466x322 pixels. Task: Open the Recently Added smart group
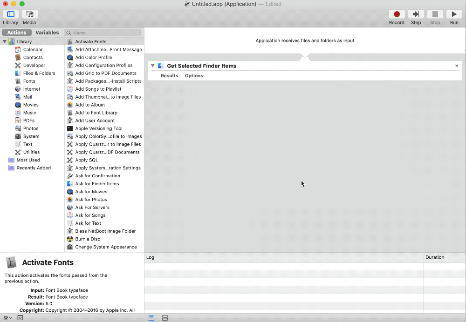click(x=33, y=168)
